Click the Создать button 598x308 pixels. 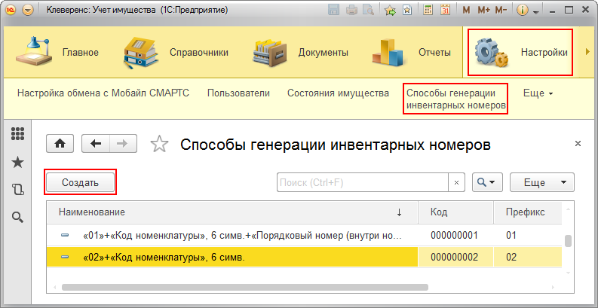point(81,182)
